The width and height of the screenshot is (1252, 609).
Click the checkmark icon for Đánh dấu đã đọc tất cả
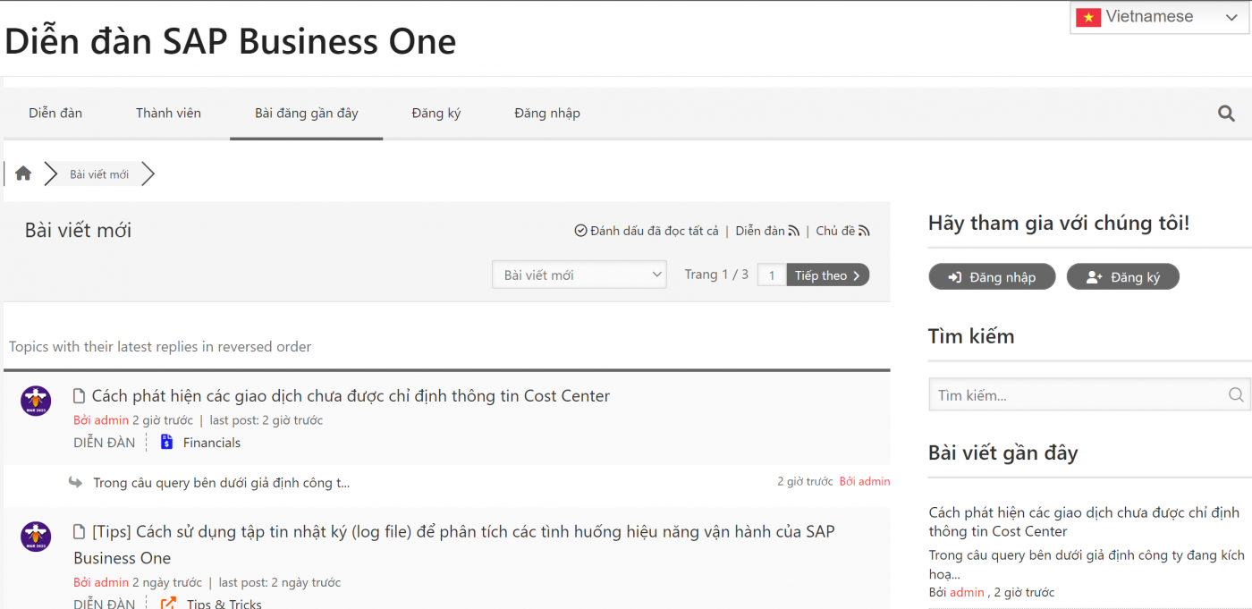(x=580, y=231)
